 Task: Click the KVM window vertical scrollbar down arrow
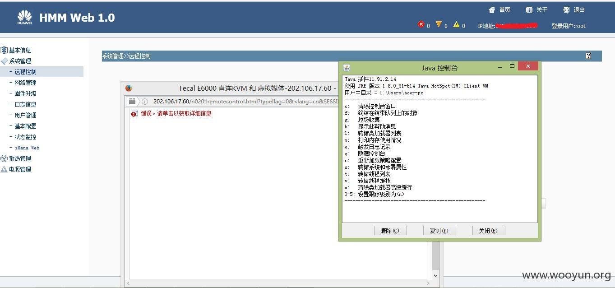coord(435,275)
